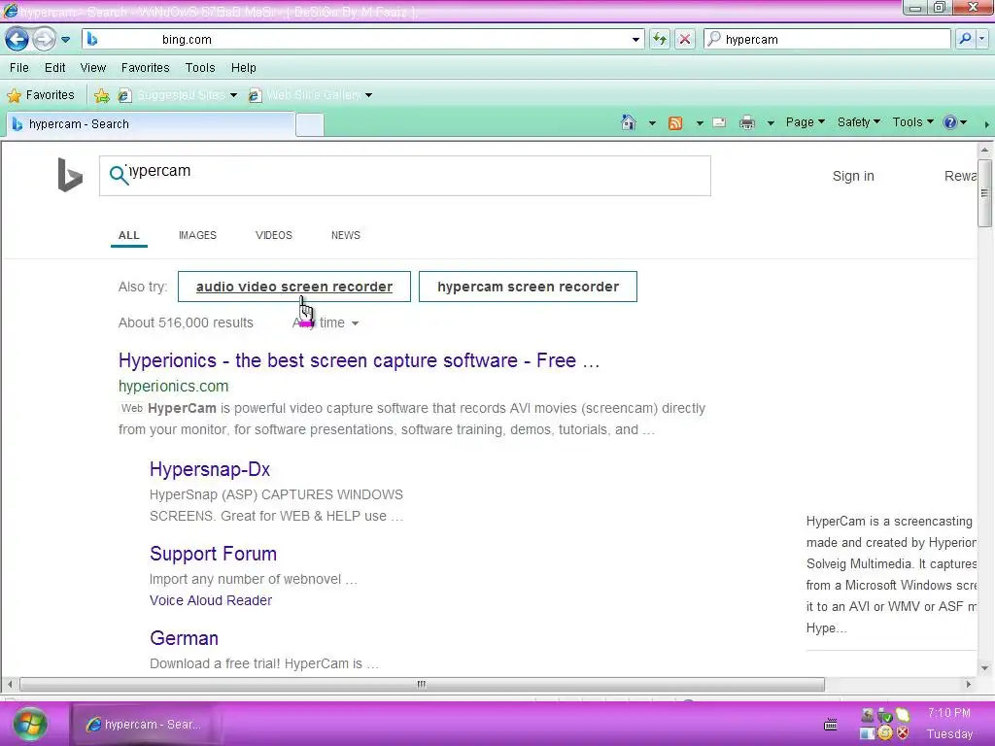Click the horizontal scroll right arrow
The image size is (995, 746).
(x=969, y=685)
